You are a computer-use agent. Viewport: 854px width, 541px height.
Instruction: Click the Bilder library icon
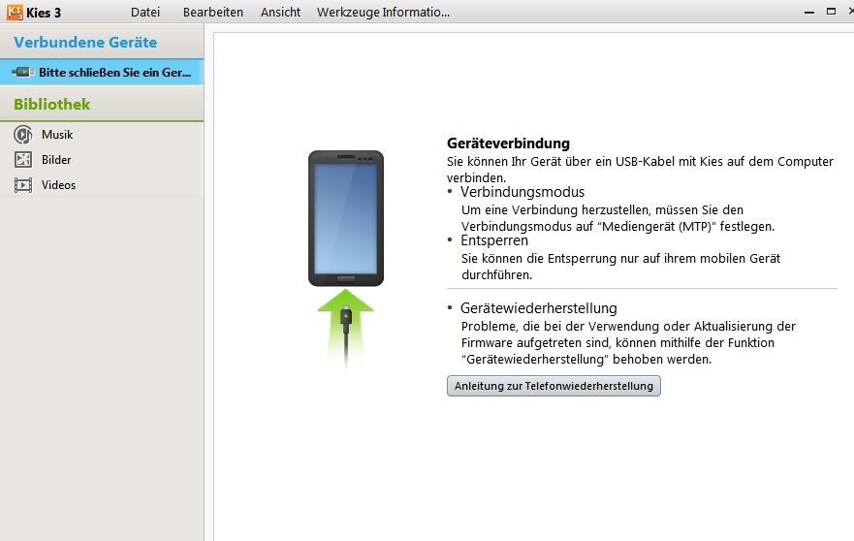(23, 160)
